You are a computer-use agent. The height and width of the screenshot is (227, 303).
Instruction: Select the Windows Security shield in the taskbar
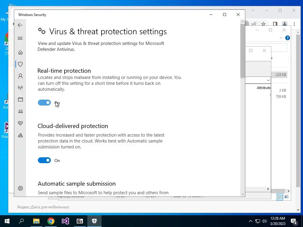pyautogui.click(x=94, y=221)
